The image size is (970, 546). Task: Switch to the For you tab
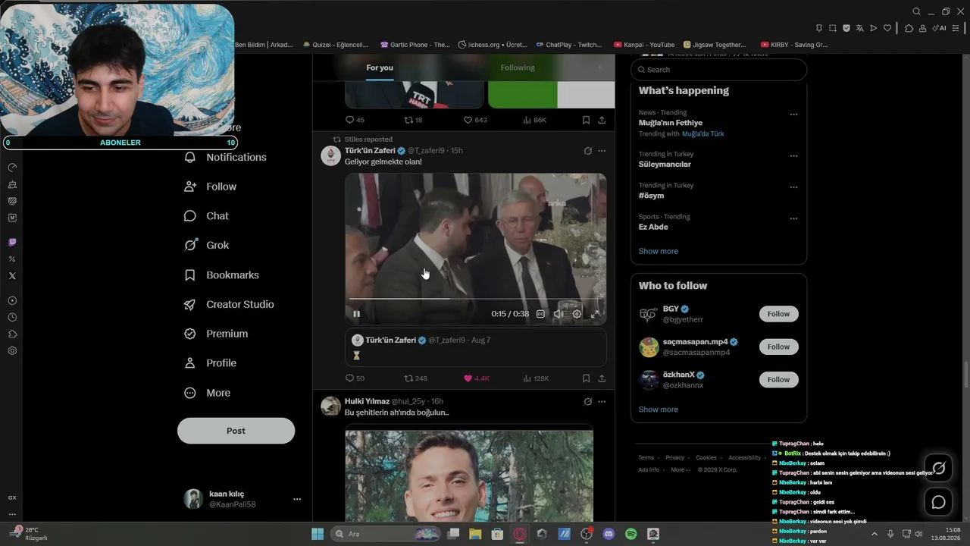[x=380, y=67]
